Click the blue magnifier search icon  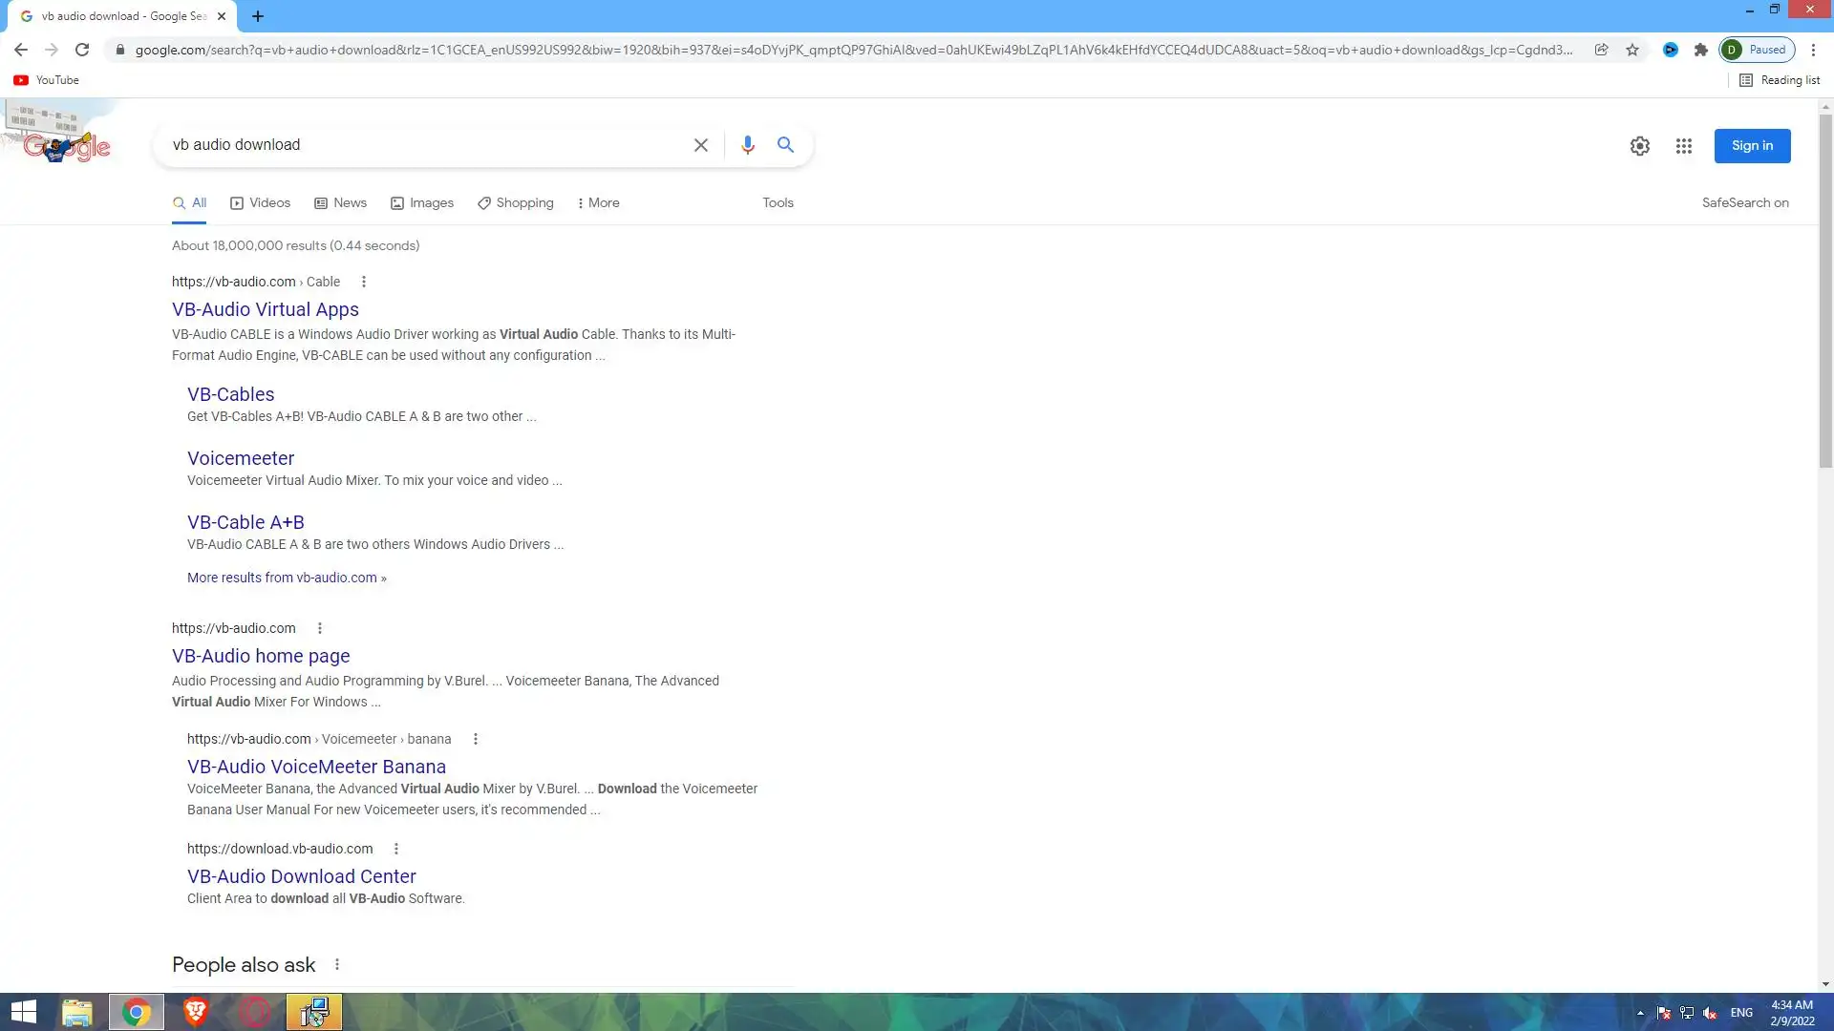click(x=785, y=145)
